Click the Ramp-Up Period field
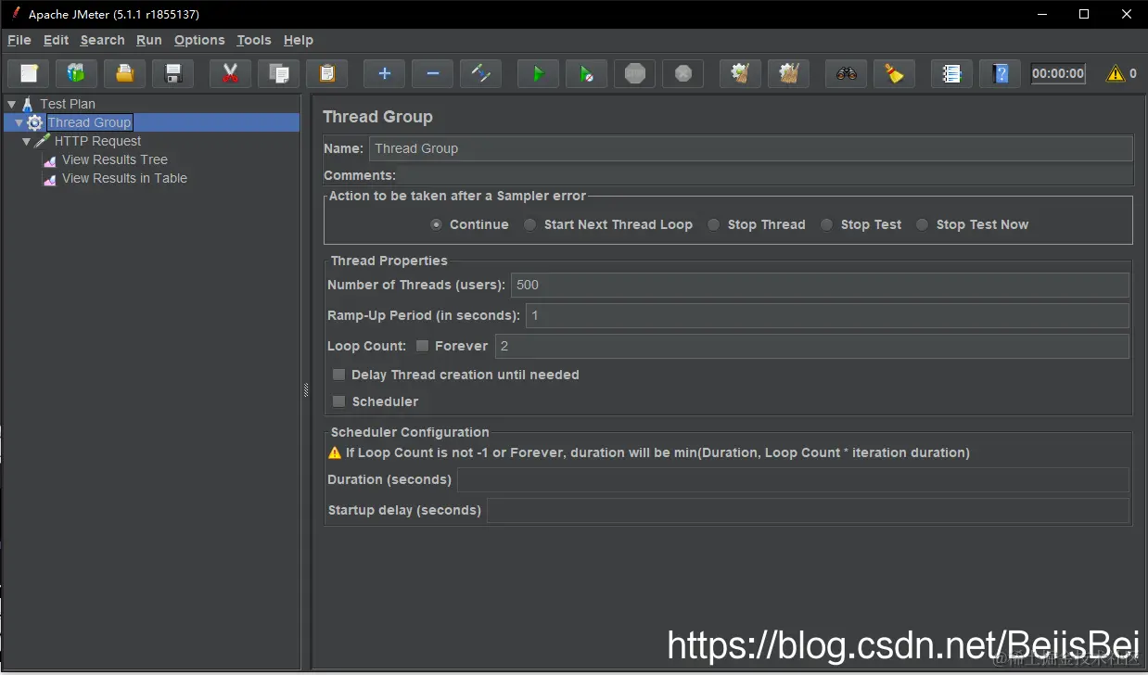 (x=827, y=315)
